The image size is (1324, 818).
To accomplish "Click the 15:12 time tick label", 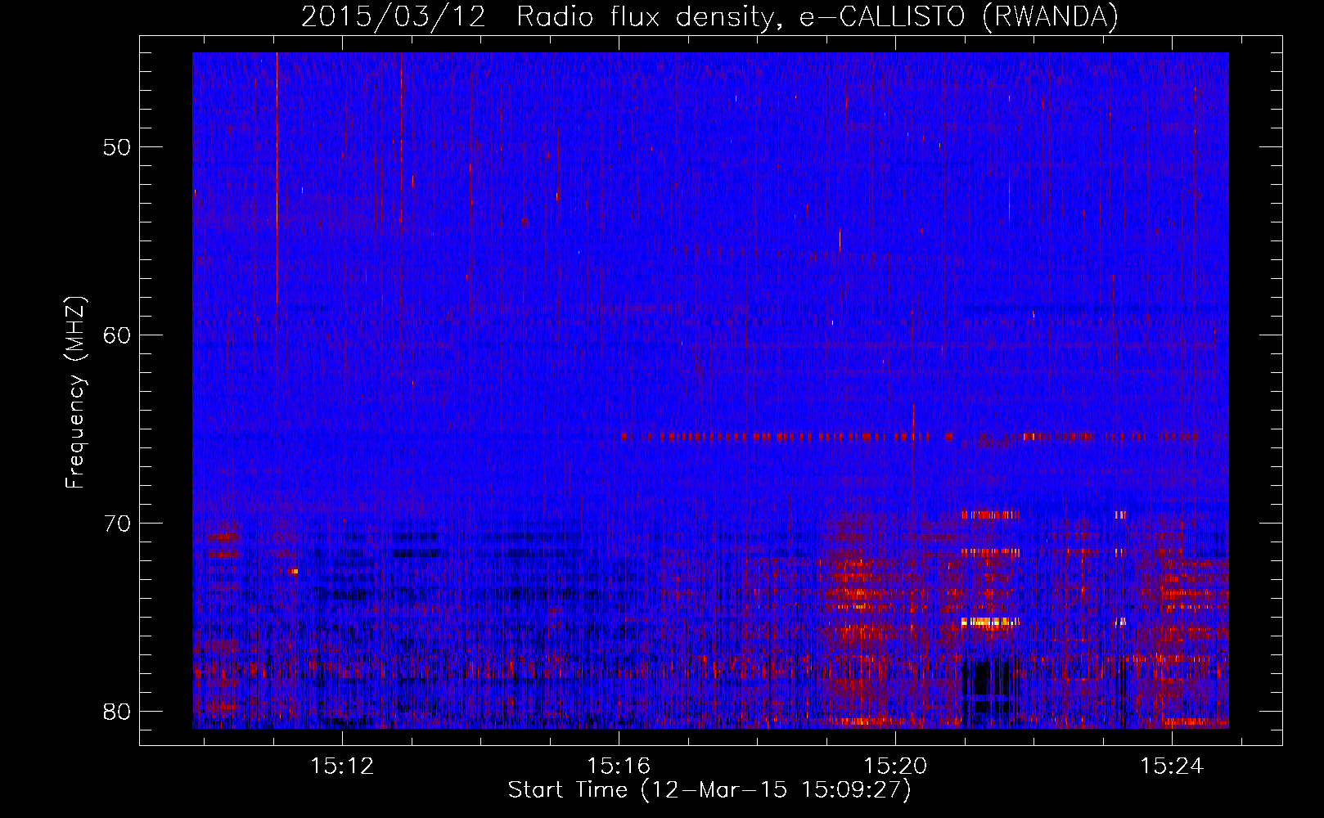I will tap(342, 766).
